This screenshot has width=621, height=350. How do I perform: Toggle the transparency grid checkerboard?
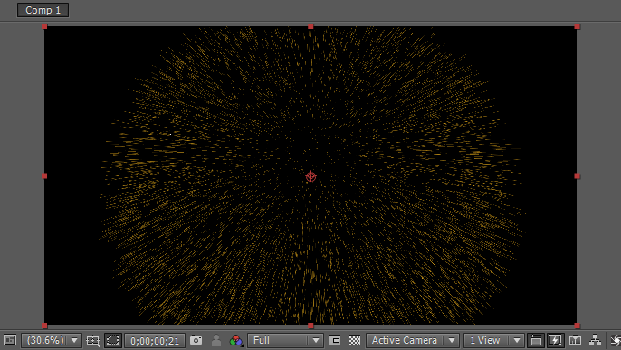tap(355, 341)
